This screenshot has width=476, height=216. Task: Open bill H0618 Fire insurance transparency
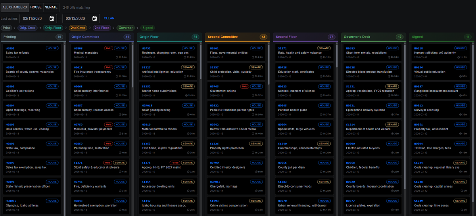tap(101, 71)
